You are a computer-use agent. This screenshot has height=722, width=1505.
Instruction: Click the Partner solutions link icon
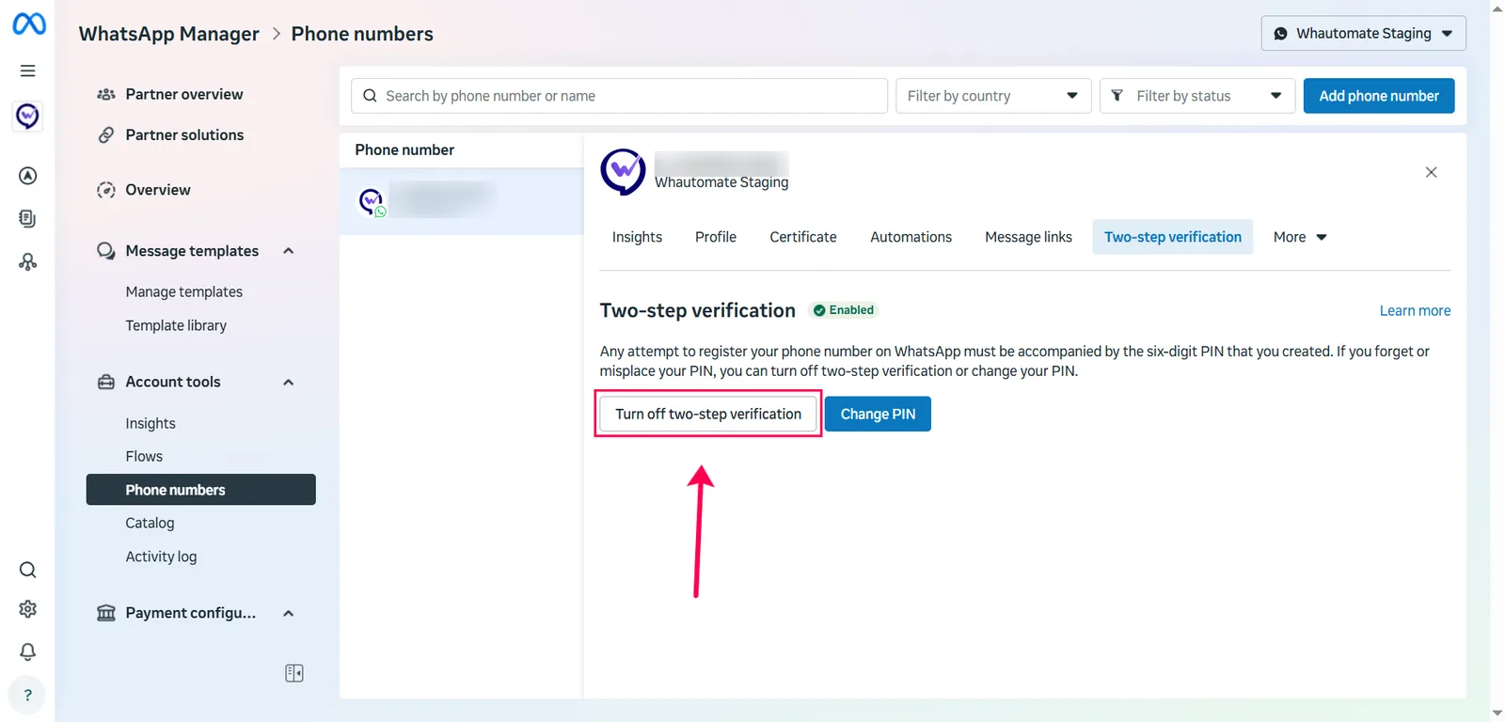[106, 135]
